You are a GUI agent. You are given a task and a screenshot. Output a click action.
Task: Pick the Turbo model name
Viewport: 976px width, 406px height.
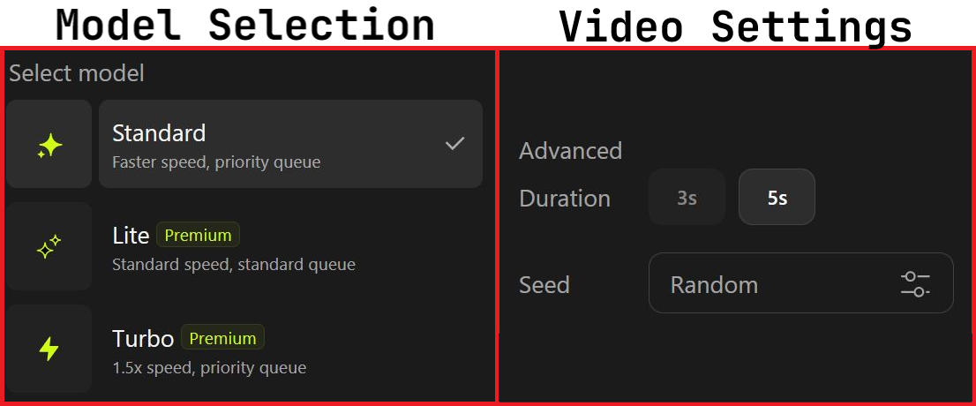pyautogui.click(x=143, y=338)
